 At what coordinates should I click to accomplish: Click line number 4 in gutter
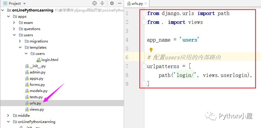click(x=127, y=40)
